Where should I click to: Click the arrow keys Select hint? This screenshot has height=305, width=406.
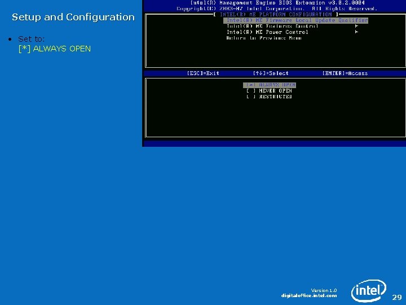pos(271,73)
